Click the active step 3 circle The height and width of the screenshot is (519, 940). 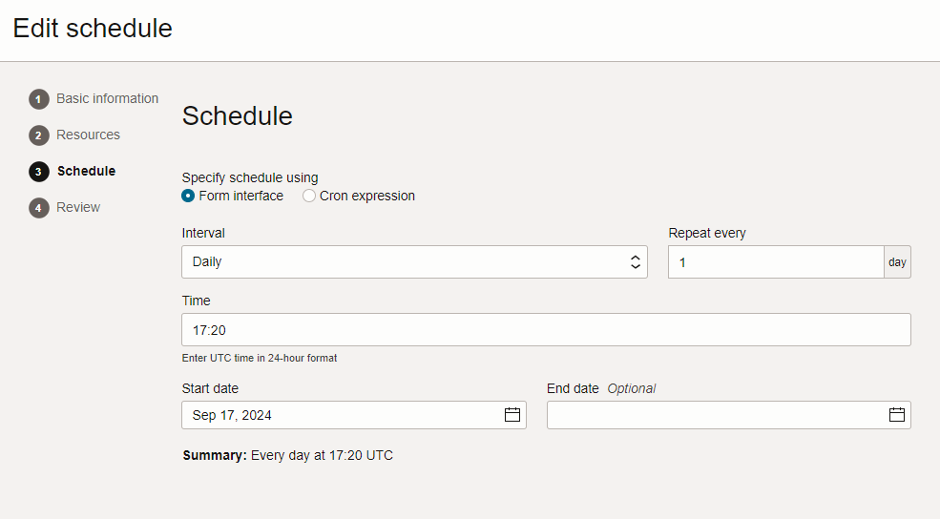pos(39,172)
